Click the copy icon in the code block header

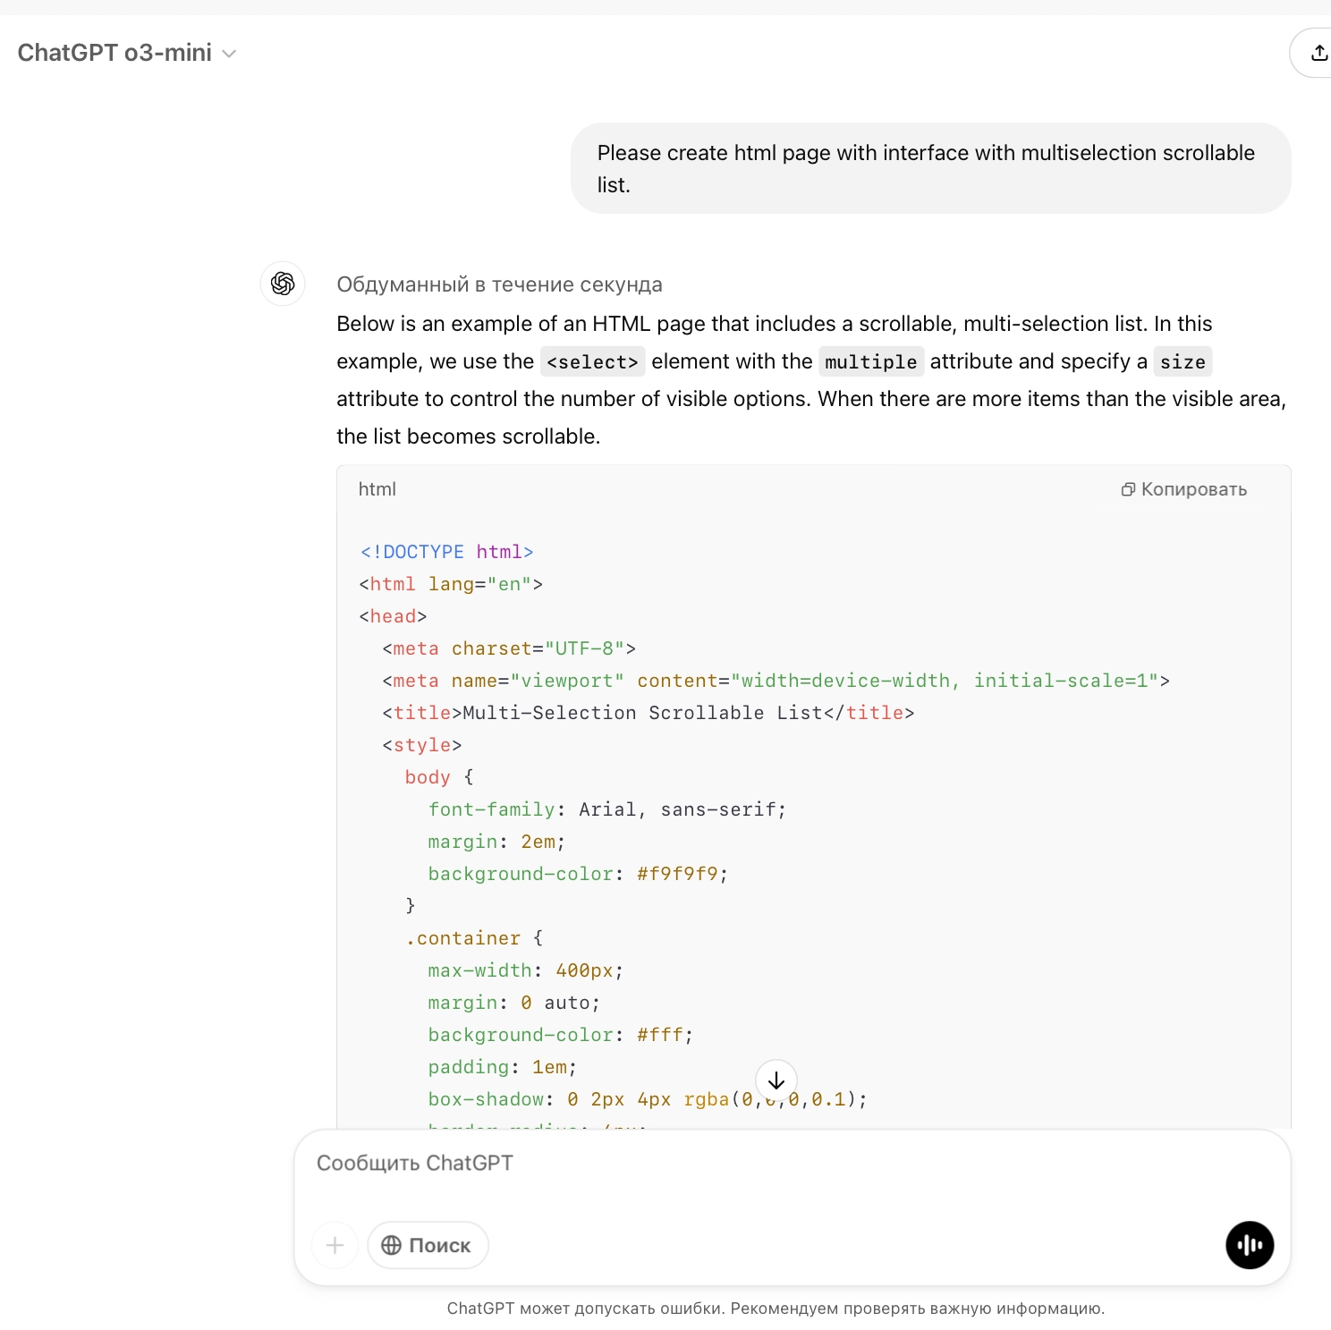pos(1128,489)
